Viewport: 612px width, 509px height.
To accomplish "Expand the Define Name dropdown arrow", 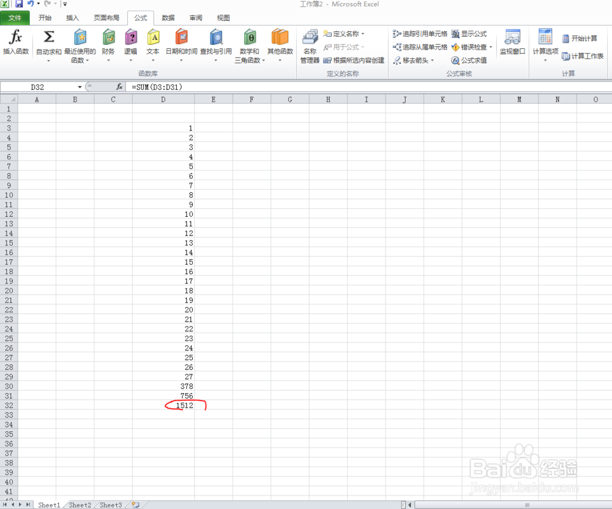I will click(362, 34).
